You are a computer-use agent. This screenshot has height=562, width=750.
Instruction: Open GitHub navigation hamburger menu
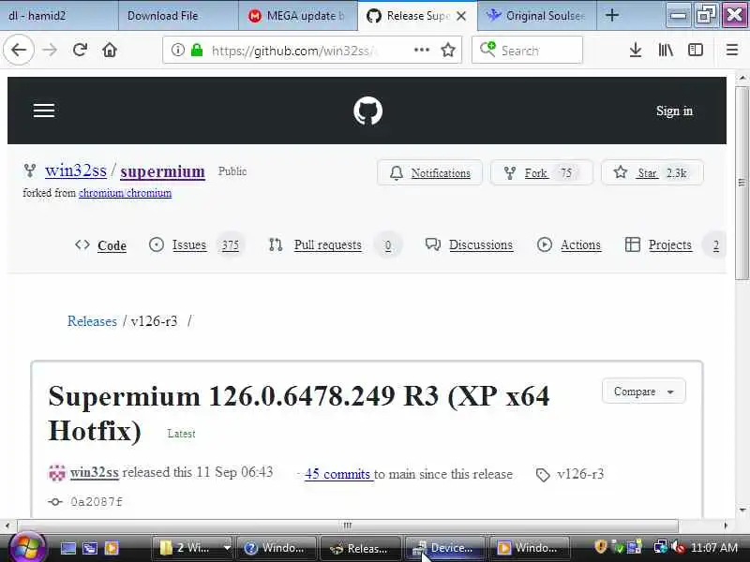(x=44, y=111)
